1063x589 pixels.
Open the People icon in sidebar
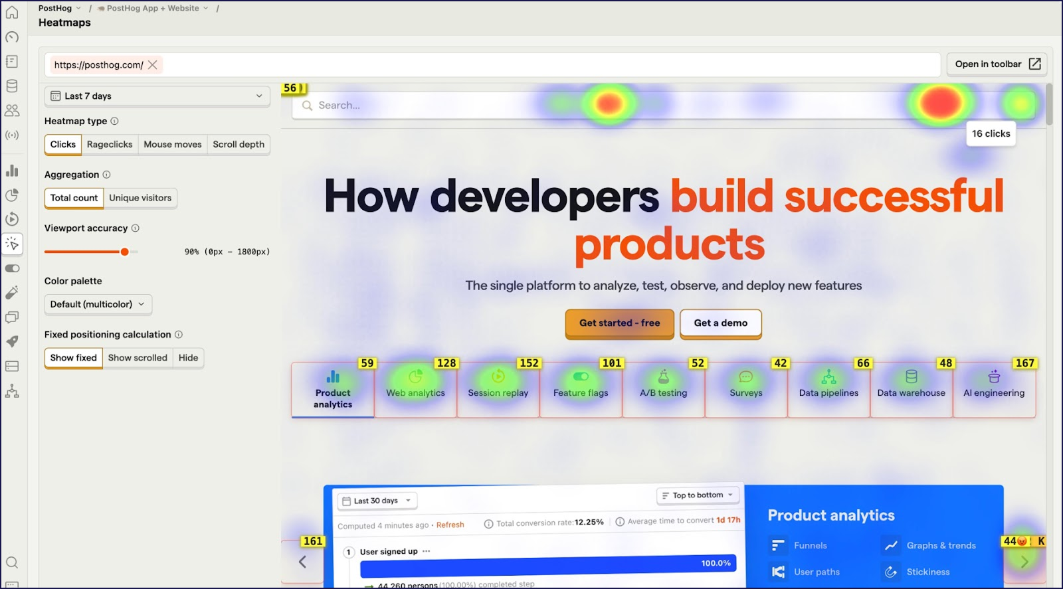[12, 110]
